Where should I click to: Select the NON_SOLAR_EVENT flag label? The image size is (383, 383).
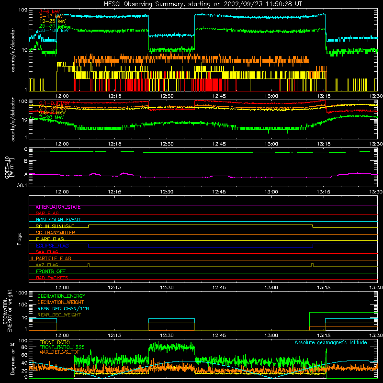(58, 220)
